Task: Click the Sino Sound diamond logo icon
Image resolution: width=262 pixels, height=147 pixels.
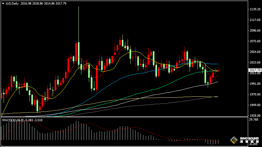Action: [234, 140]
